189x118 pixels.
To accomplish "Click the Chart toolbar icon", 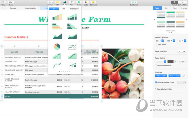I will (65, 2).
